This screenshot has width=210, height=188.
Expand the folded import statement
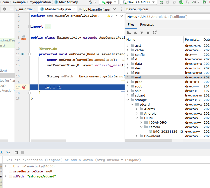point(47,27)
